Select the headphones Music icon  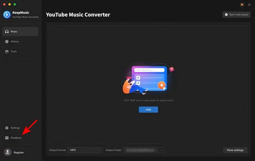point(7,31)
